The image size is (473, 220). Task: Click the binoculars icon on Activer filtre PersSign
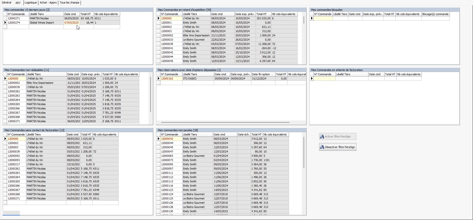322,136
